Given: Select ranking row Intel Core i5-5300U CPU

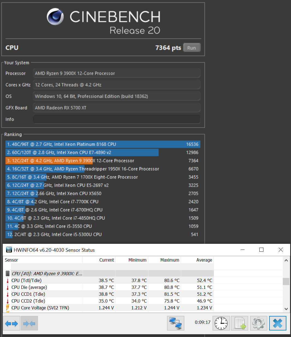Looking at the screenshot, I should [x=103, y=235].
